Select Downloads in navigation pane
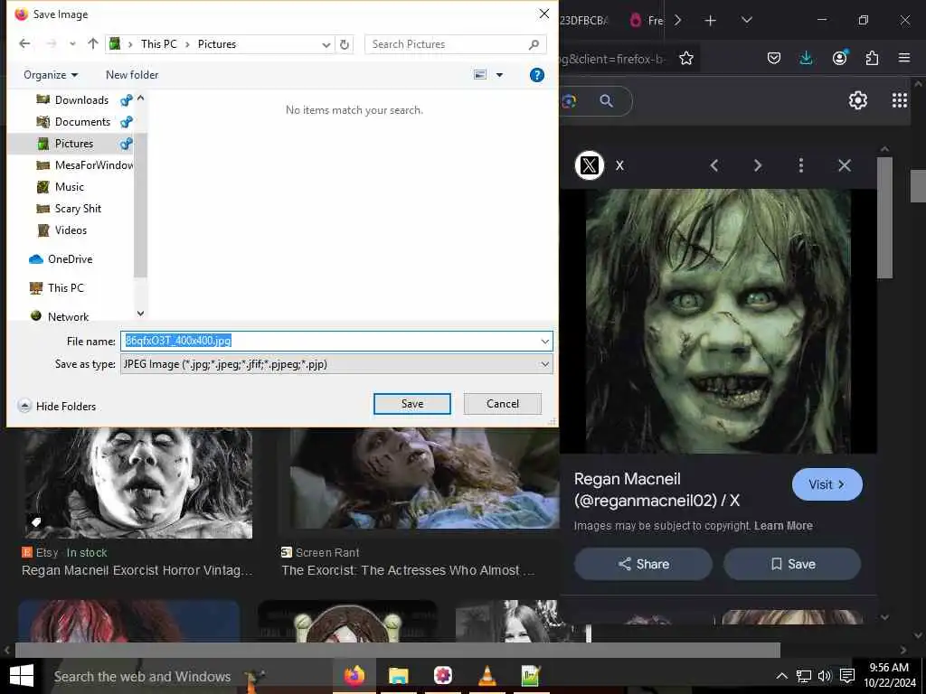The image size is (926, 694). tap(81, 100)
